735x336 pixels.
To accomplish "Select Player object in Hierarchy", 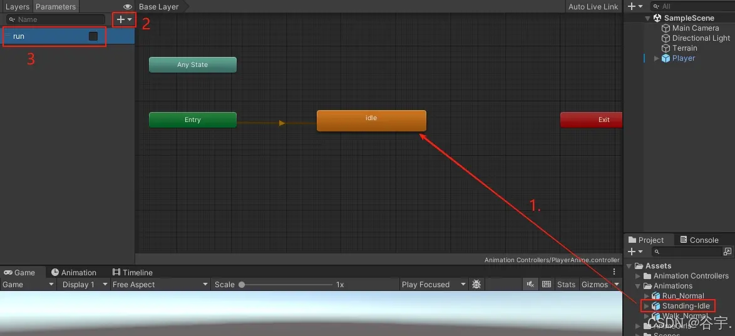I will coord(684,58).
